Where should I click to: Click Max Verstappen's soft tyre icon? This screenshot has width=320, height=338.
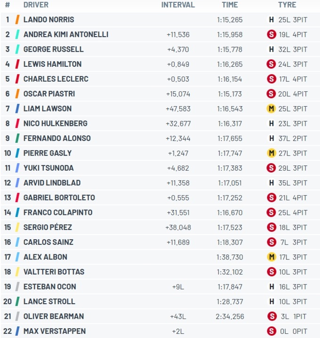[x=272, y=331]
